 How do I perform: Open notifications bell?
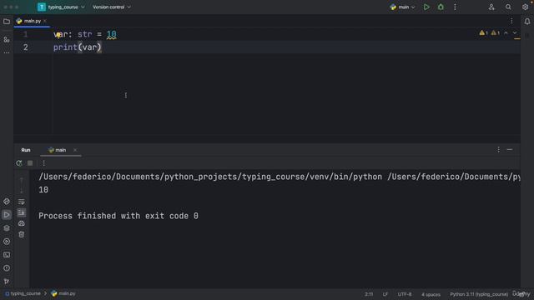click(x=526, y=22)
